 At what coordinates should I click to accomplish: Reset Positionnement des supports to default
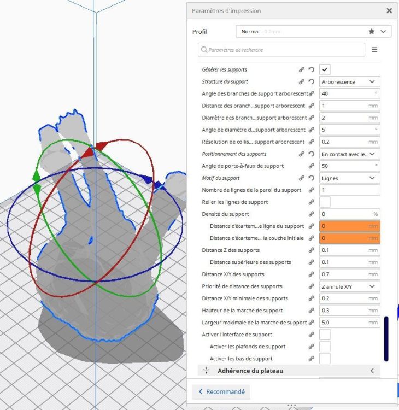(311, 154)
